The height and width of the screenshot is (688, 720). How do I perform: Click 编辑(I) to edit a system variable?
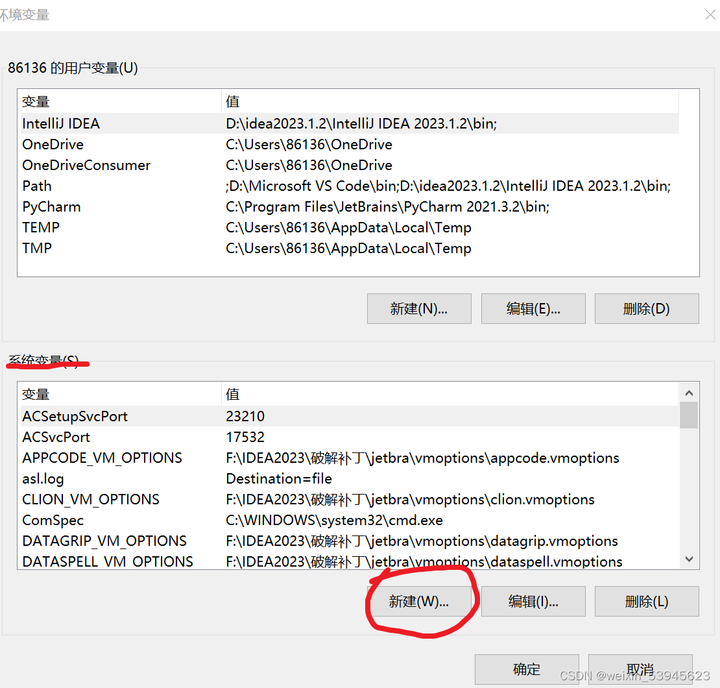tap(533, 601)
